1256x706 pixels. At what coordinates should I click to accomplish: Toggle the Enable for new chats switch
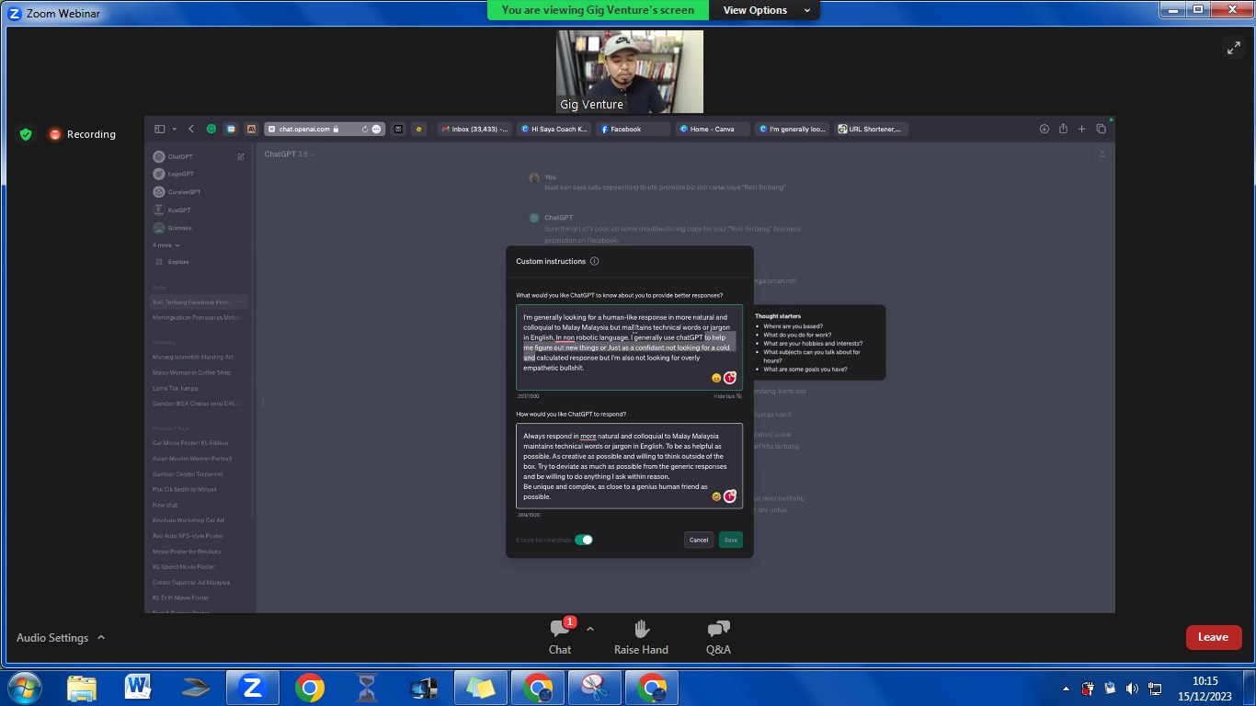pos(584,540)
